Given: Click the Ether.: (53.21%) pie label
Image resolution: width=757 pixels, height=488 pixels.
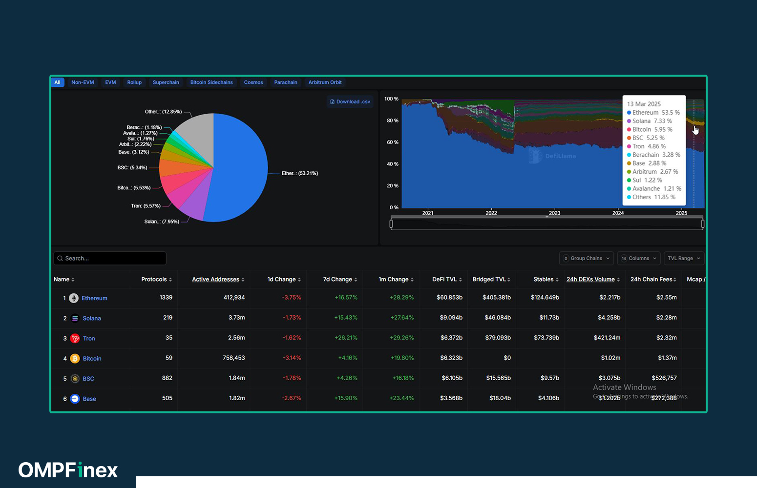Looking at the screenshot, I should [x=300, y=173].
